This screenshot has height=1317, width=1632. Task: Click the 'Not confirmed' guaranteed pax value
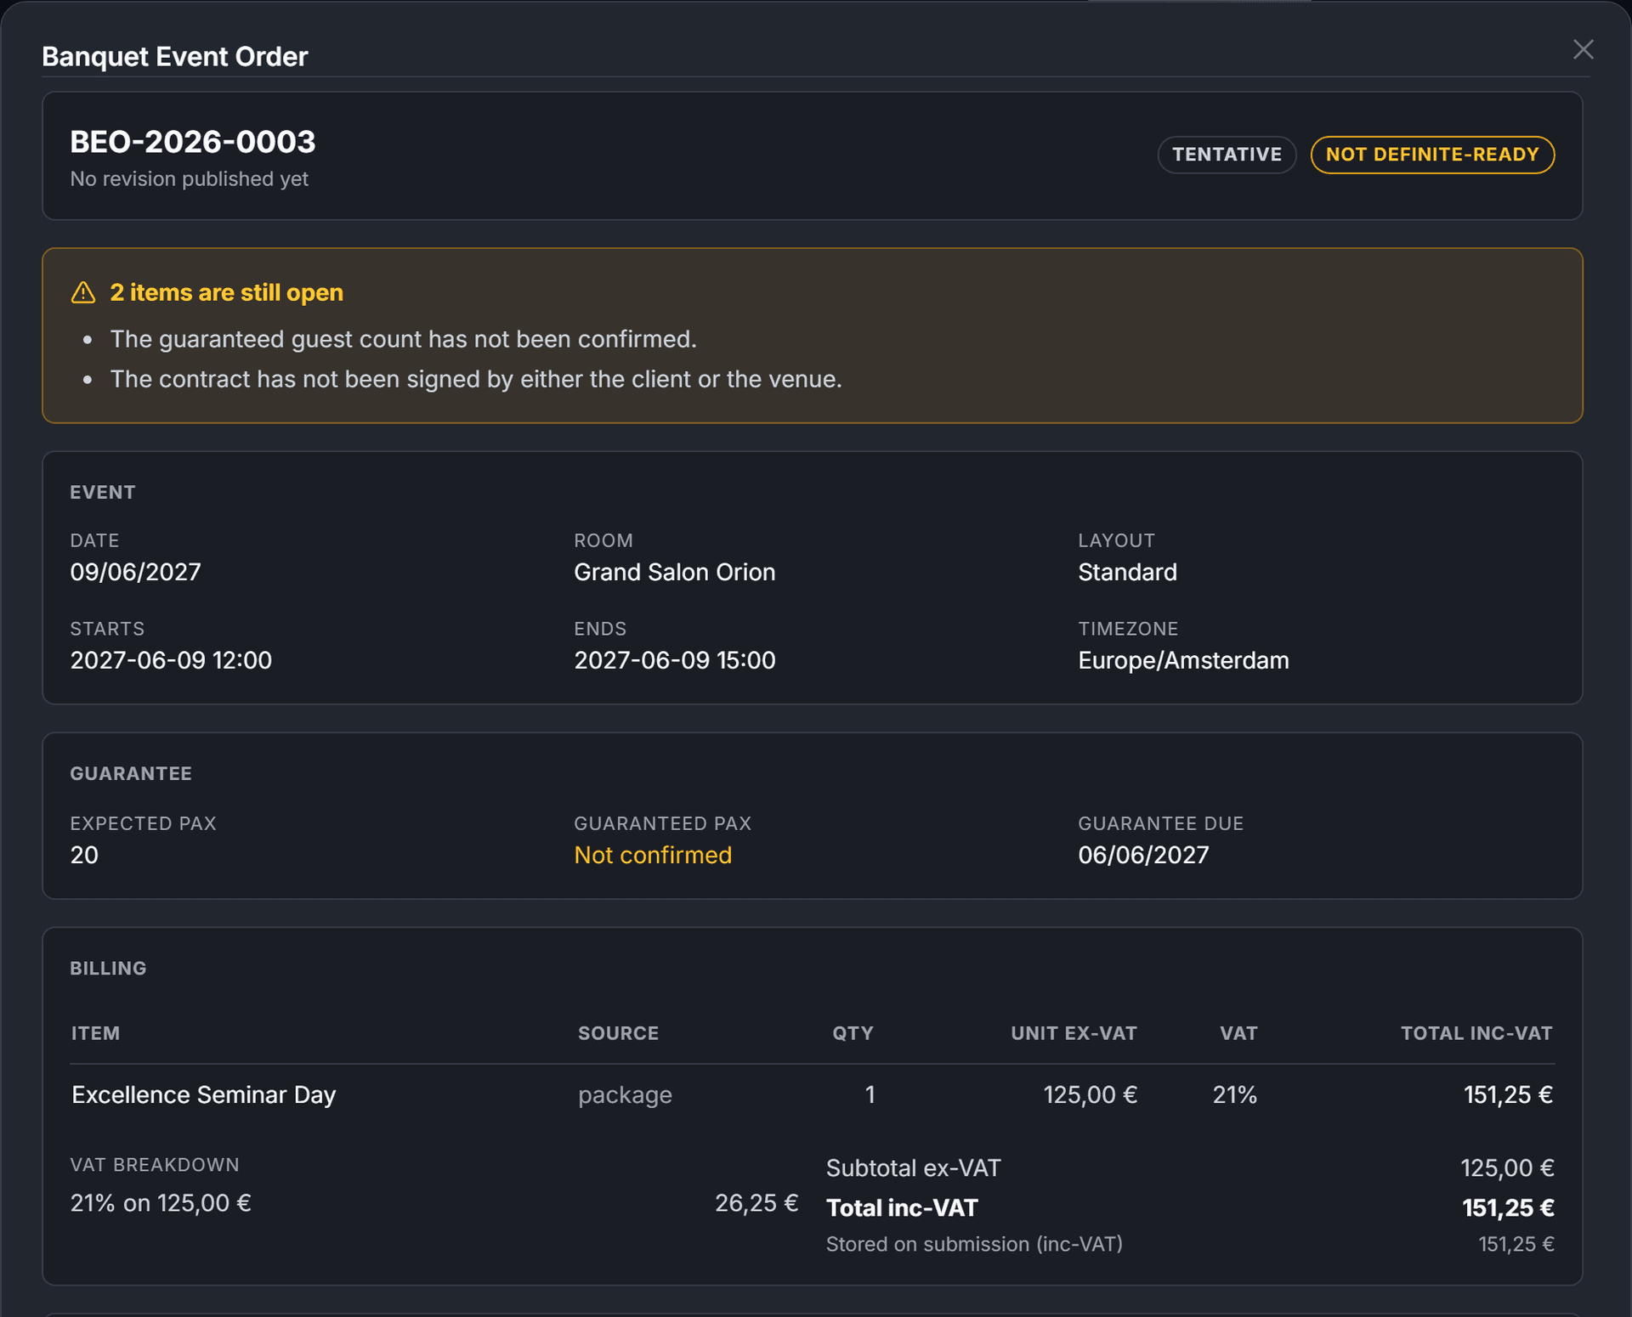[x=653, y=855]
